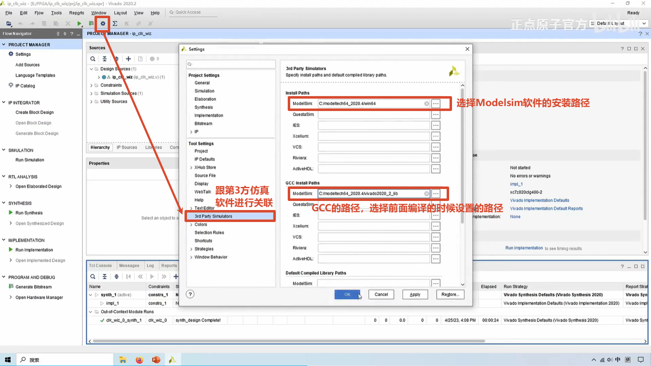Browse Xcelium install path
The height and width of the screenshot is (366, 651).
436,136
